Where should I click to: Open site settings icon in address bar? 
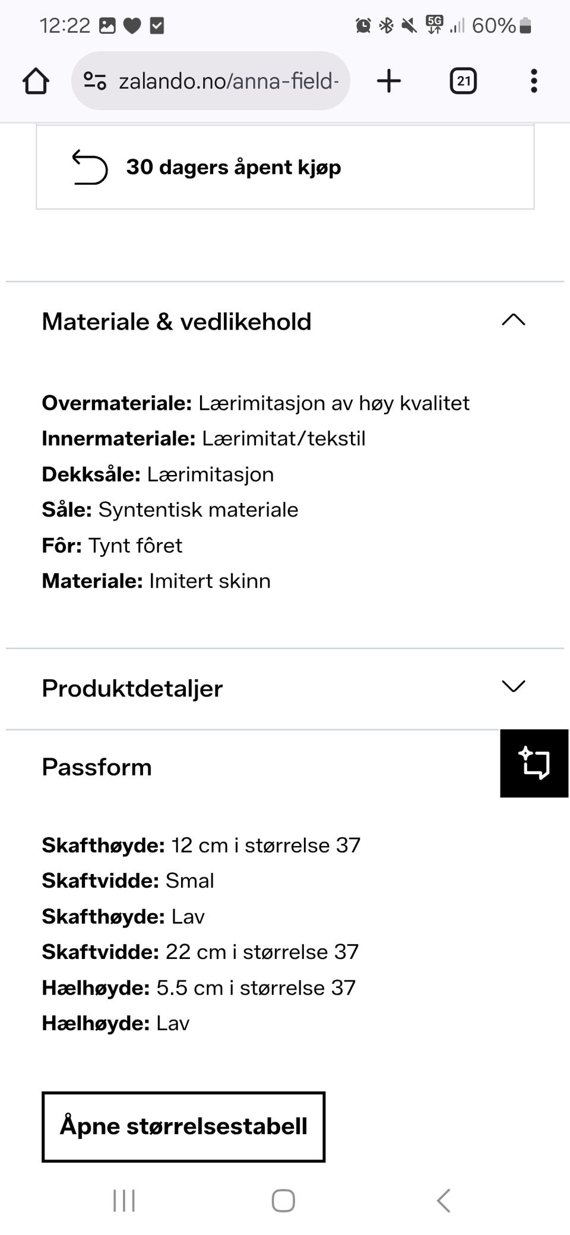point(94,81)
